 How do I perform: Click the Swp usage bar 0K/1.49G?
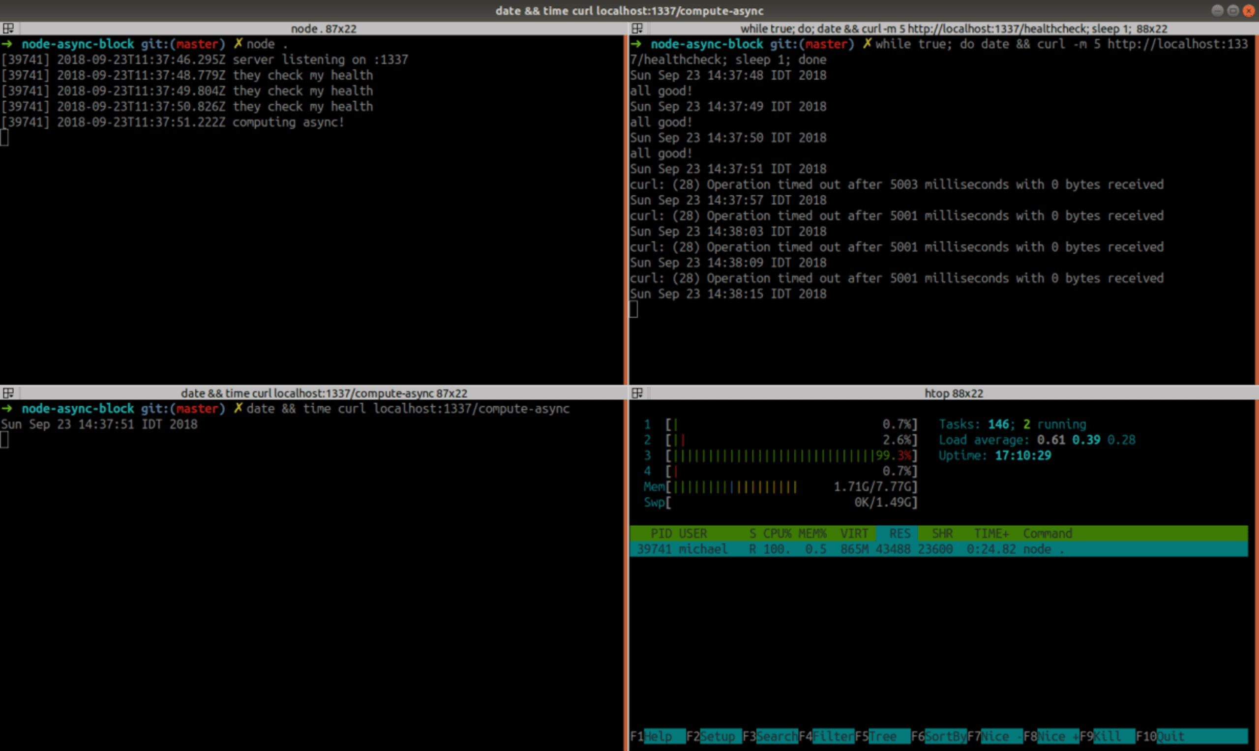(x=781, y=503)
